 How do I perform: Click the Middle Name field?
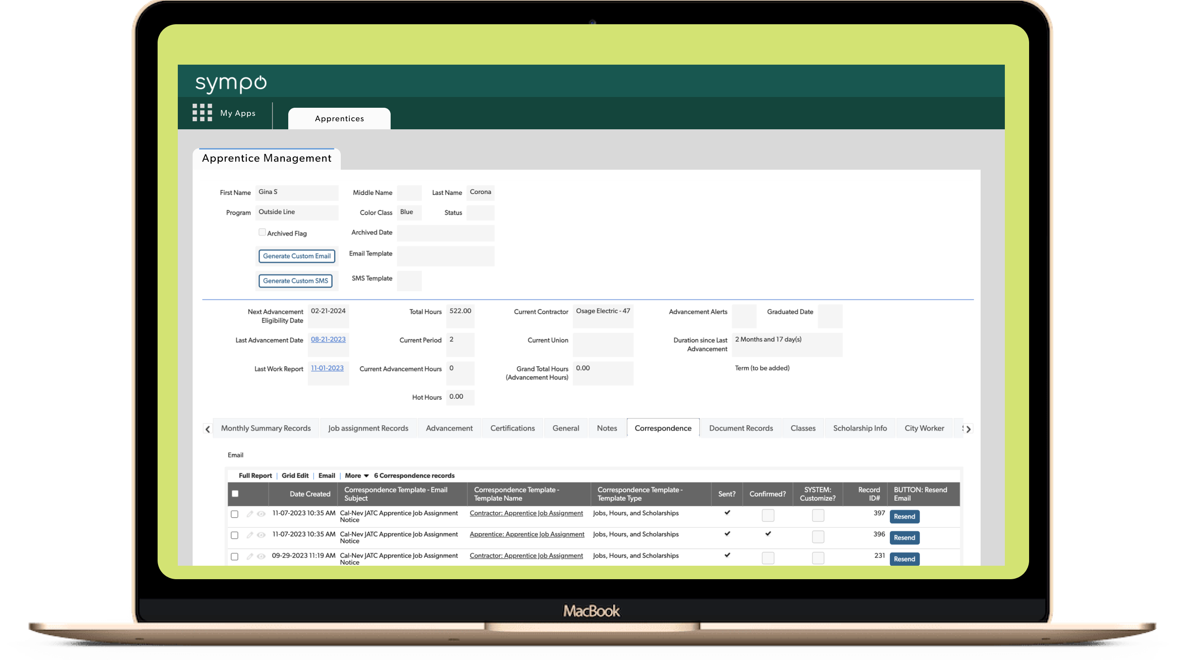[409, 193]
